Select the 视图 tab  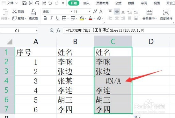(x=157, y=3)
